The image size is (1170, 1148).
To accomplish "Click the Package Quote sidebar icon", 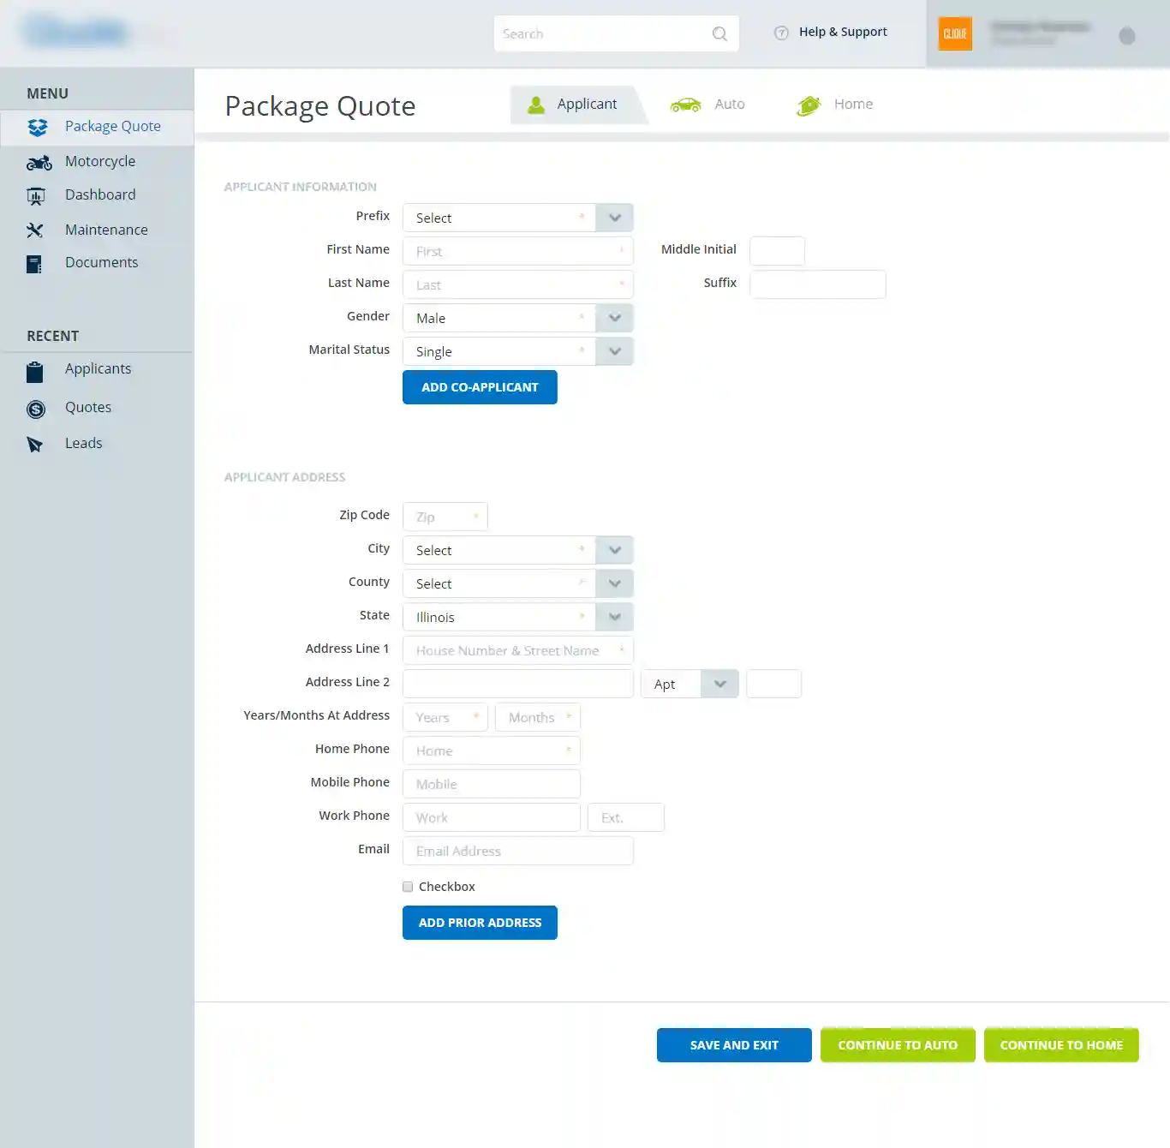I will pyautogui.click(x=37, y=128).
